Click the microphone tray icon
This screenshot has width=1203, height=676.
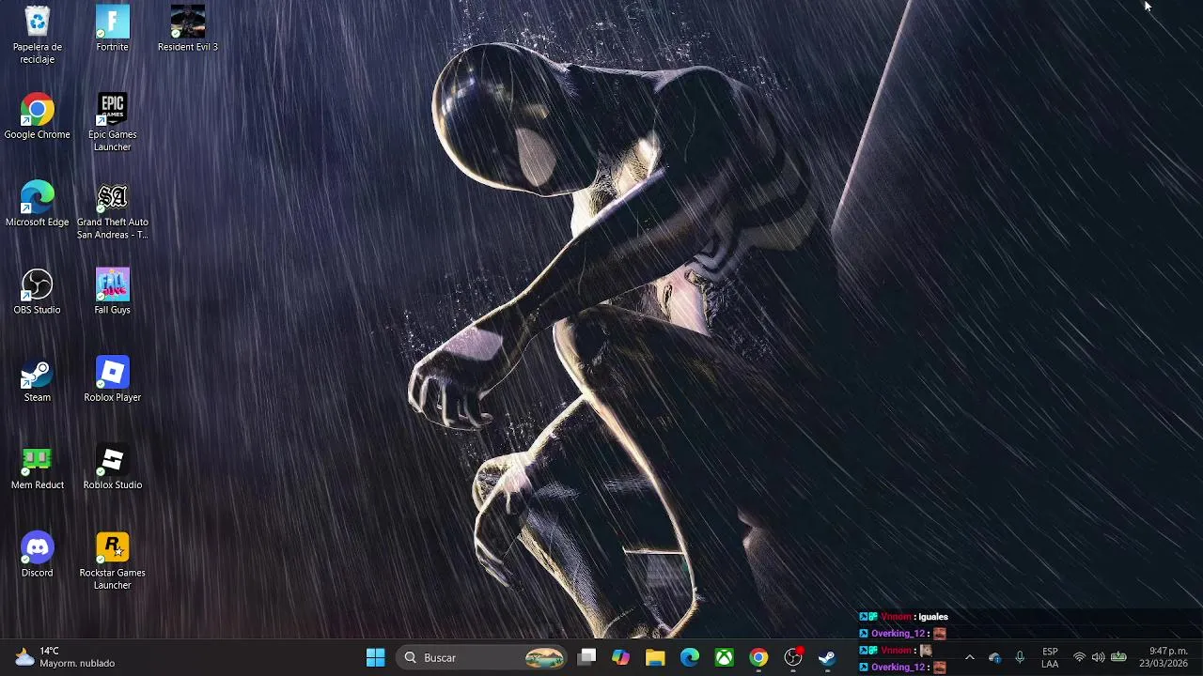point(1020,657)
